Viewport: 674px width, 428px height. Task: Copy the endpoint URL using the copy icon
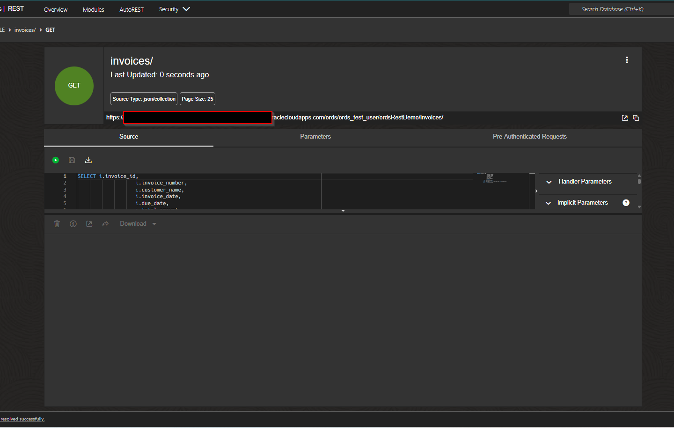[x=636, y=118]
